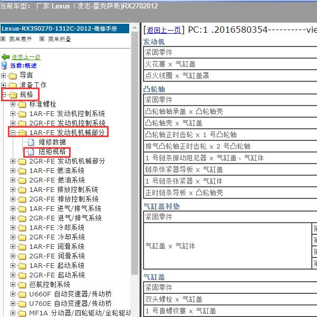317x317 pixels.
Task: Click the 火花塞 x 气缸盖 row
Action: [x=230, y=64]
